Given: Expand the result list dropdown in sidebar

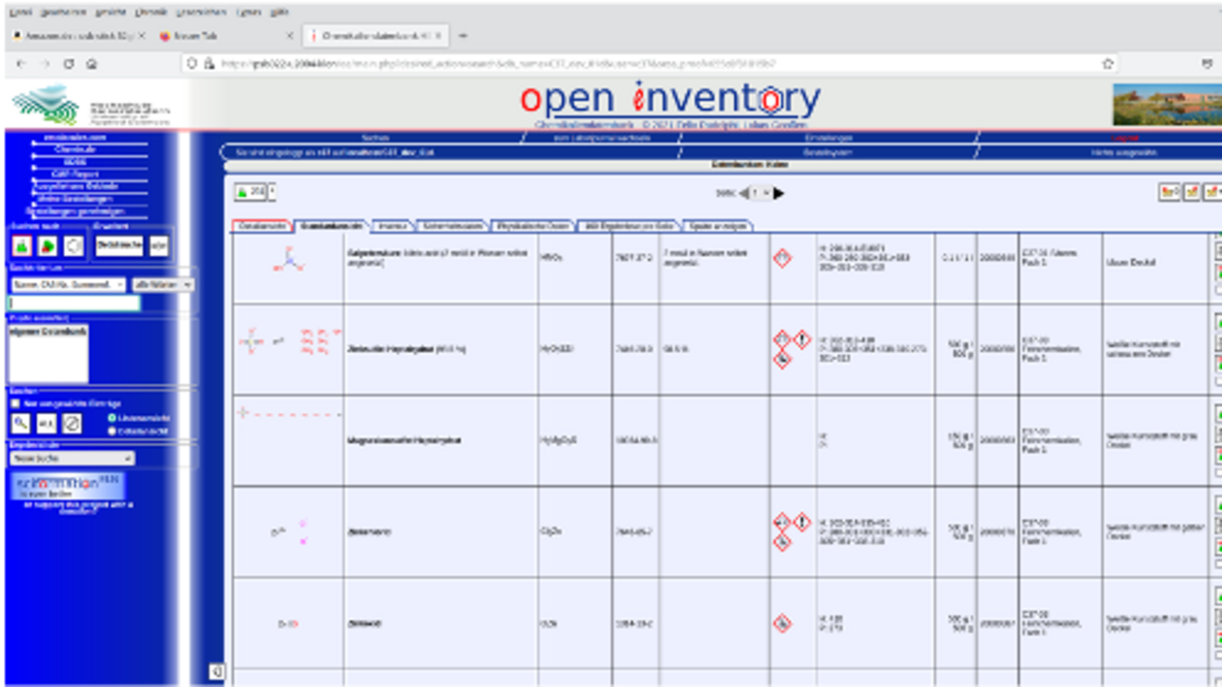Looking at the screenshot, I should pyautogui.click(x=72, y=458).
